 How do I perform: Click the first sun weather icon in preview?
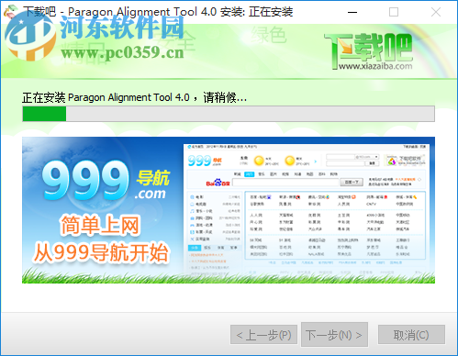pos(259,161)
